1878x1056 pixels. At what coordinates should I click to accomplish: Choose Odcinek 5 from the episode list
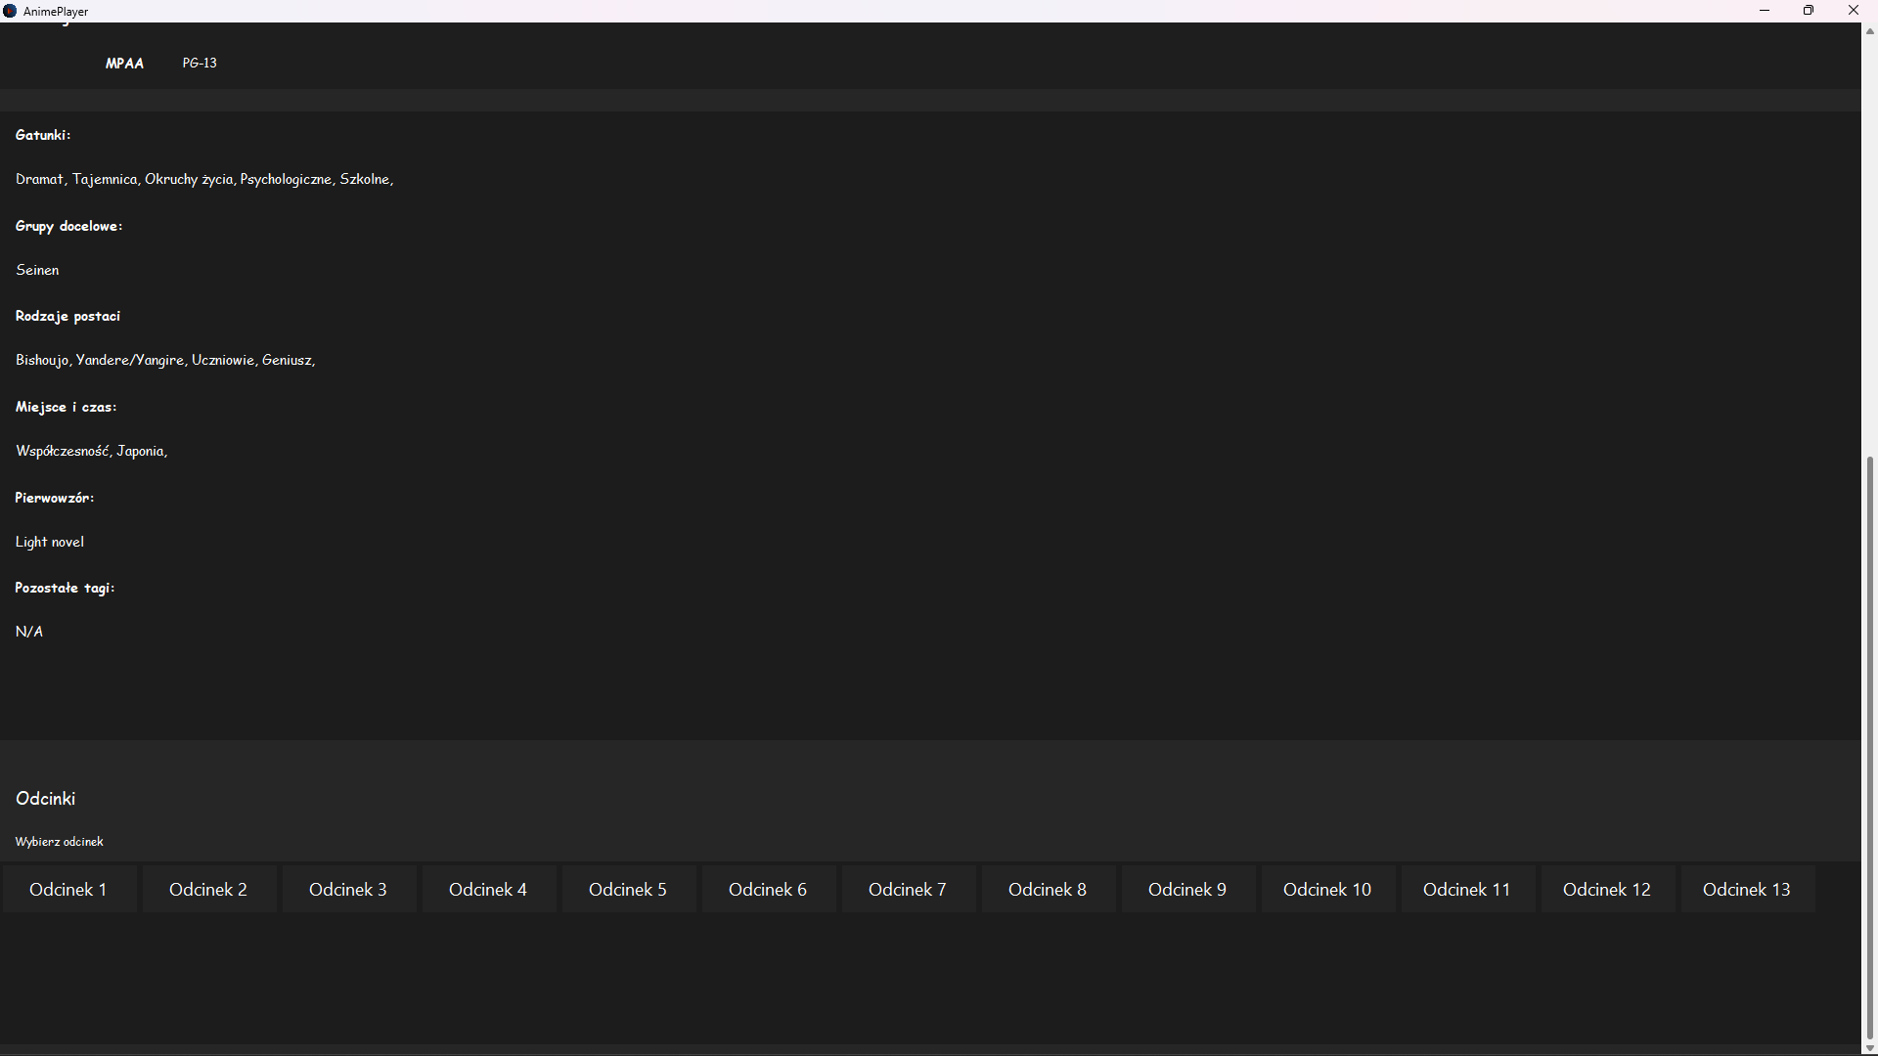click(x=627, y=889)
